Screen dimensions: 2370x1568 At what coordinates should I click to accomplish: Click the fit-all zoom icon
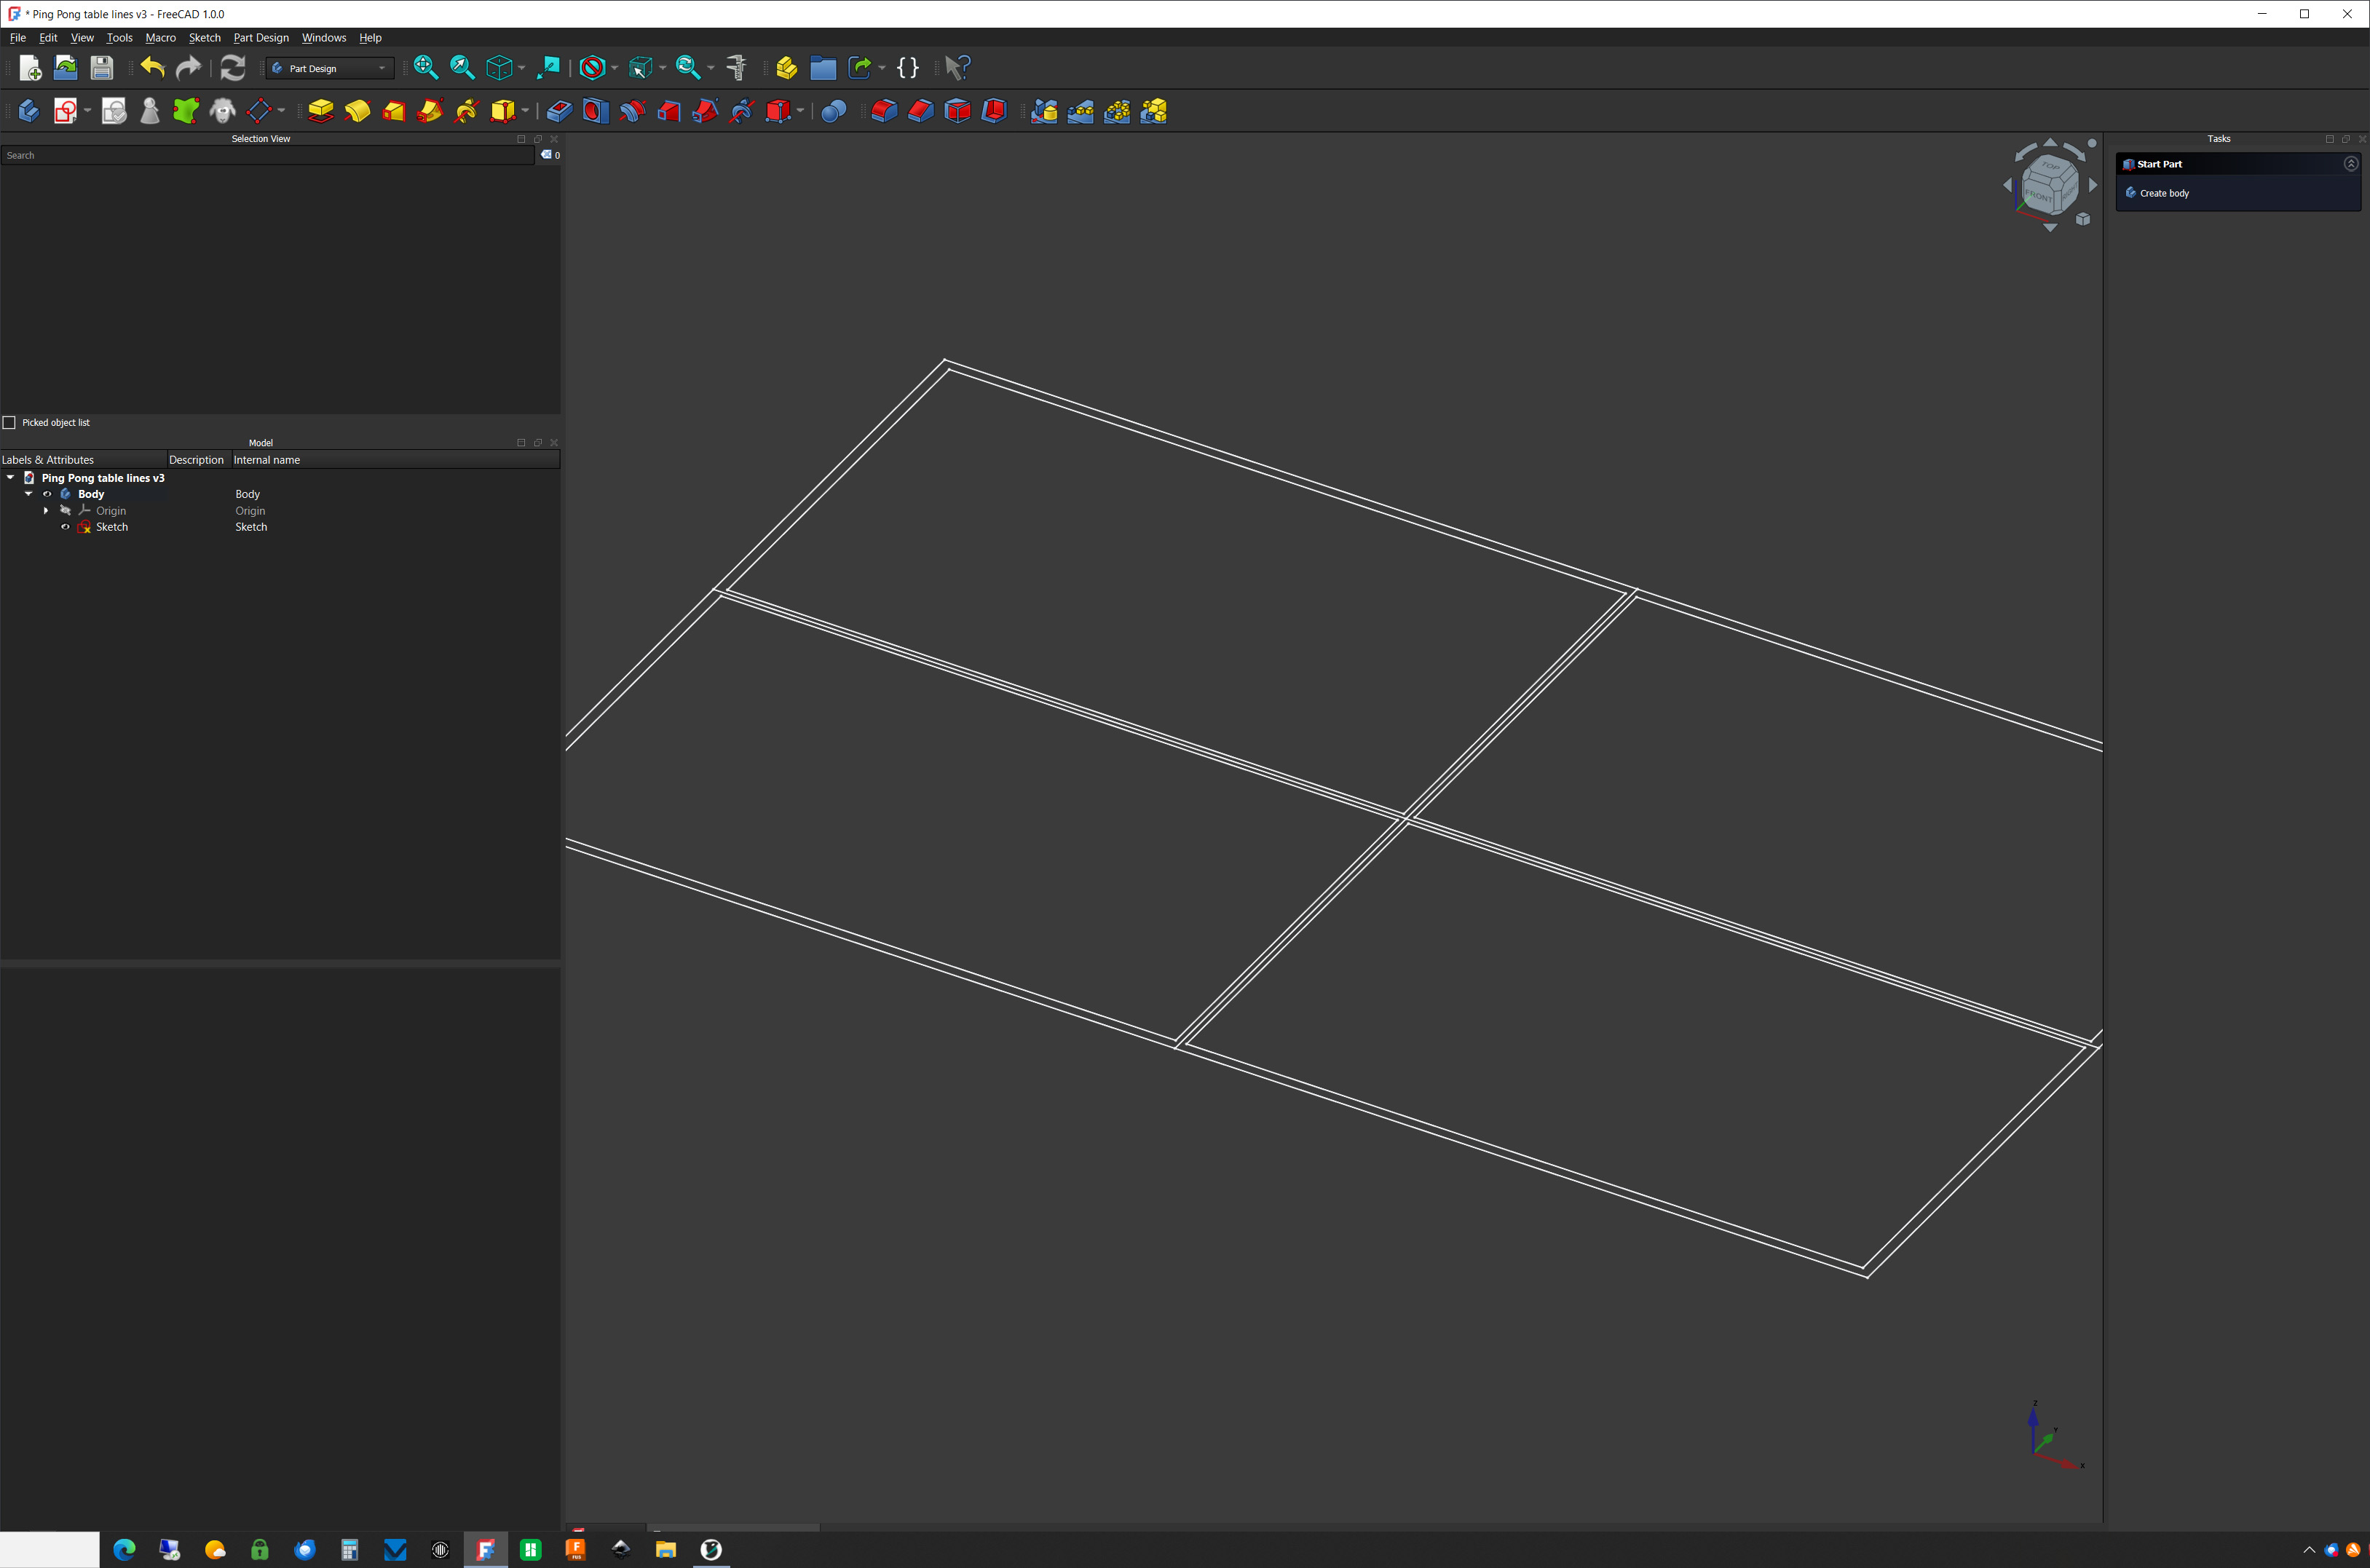(x=425, y=68)
